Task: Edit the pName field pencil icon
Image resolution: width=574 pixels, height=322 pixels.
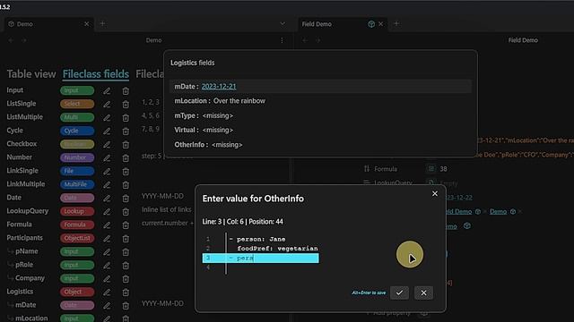Action: tap(107, 252)
